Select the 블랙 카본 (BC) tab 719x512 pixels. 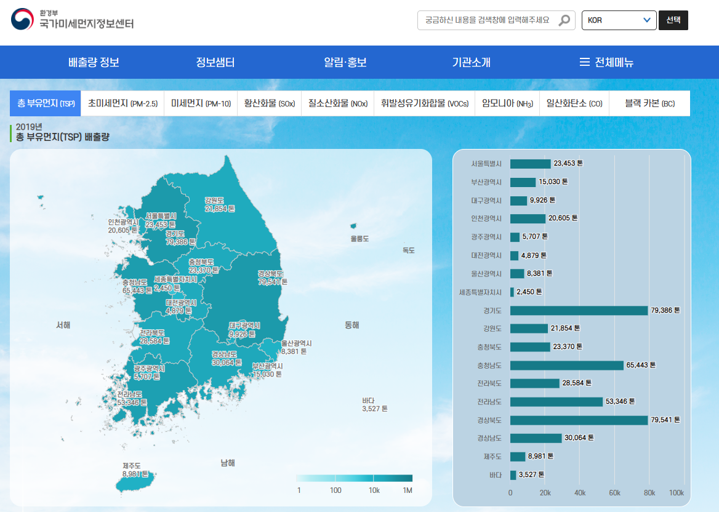(648, 103)
